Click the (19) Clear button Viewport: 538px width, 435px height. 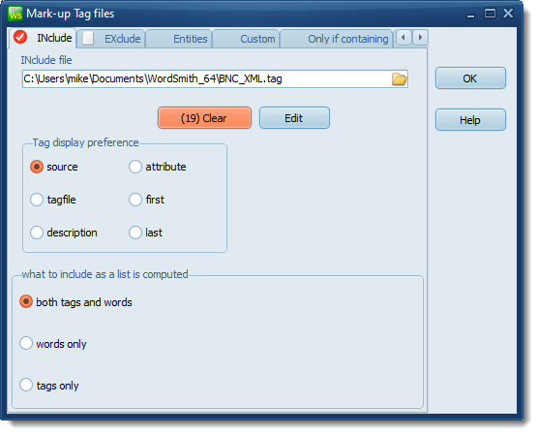click(x=204, y=118)
